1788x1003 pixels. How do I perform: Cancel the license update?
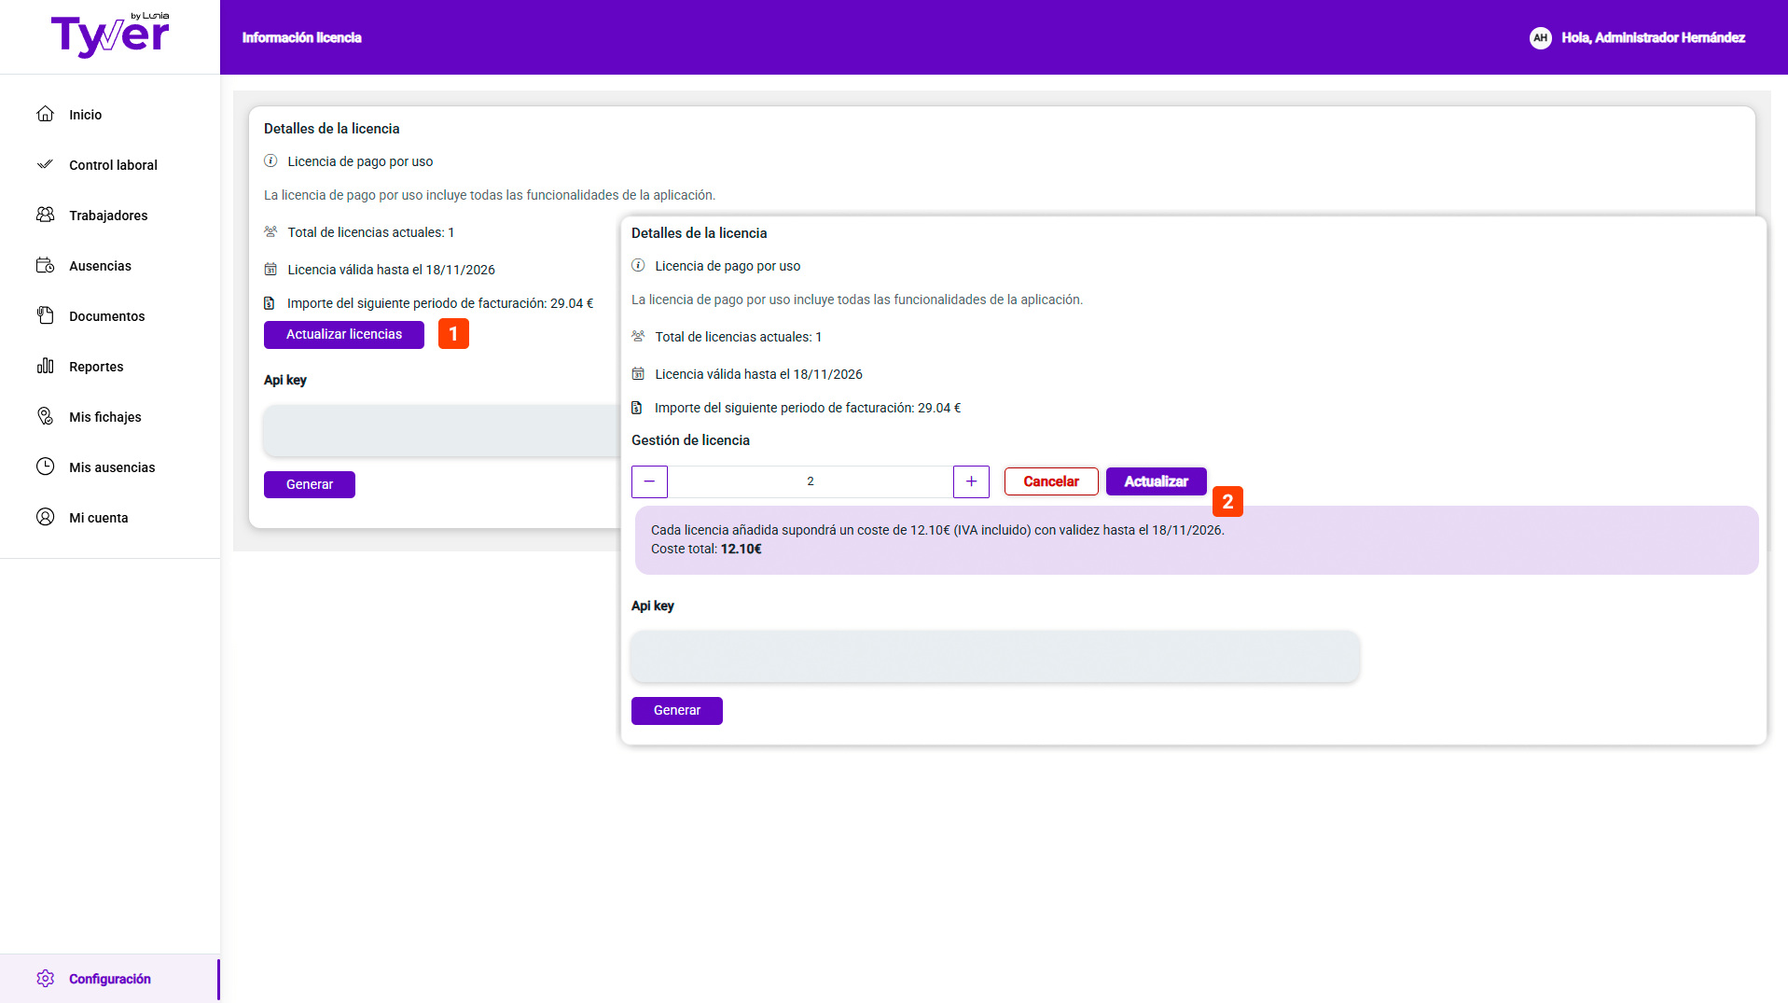click(x=1051, y=481)
